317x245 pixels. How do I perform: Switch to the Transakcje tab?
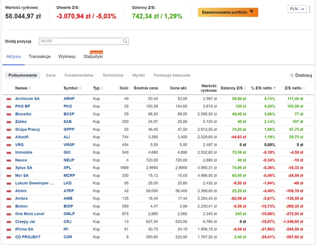coord(40,57)
